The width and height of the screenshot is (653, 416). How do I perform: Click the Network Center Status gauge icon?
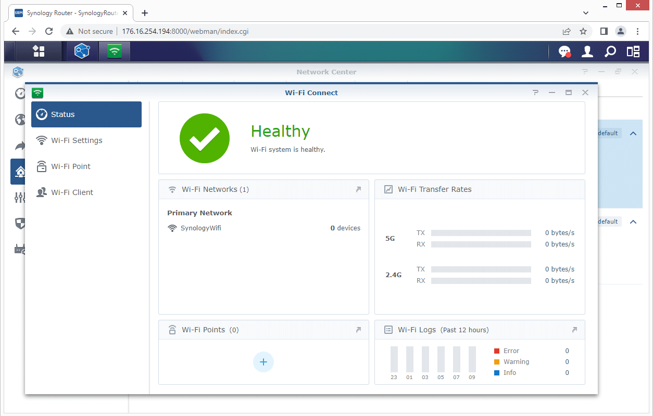pyautogui.click(x=20, y=94)
